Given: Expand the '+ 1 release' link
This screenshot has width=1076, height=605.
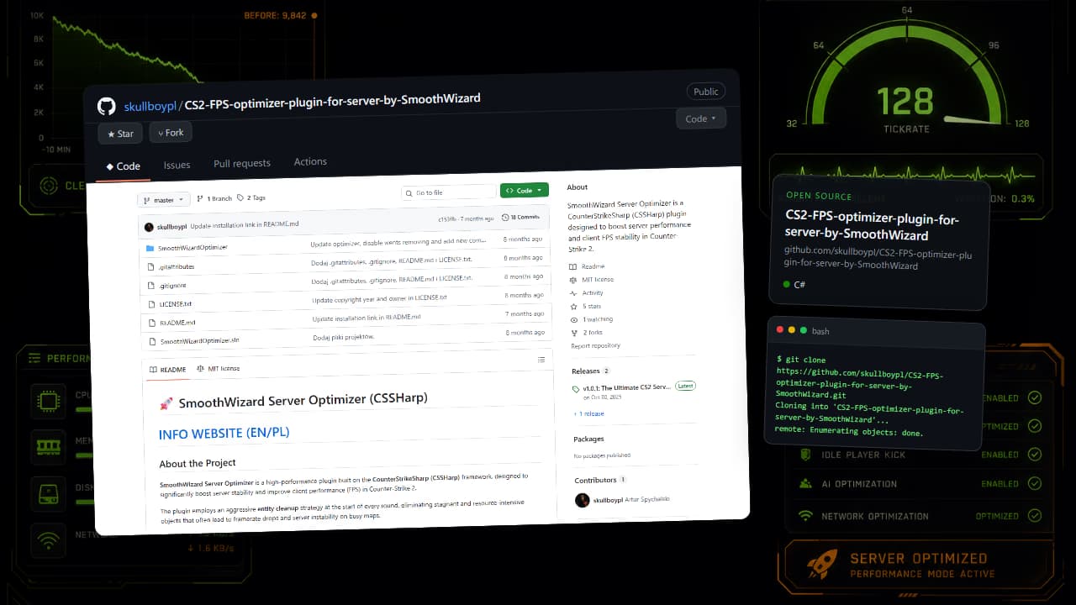Looking at the screenshot, I should click(x=588, y=413).
